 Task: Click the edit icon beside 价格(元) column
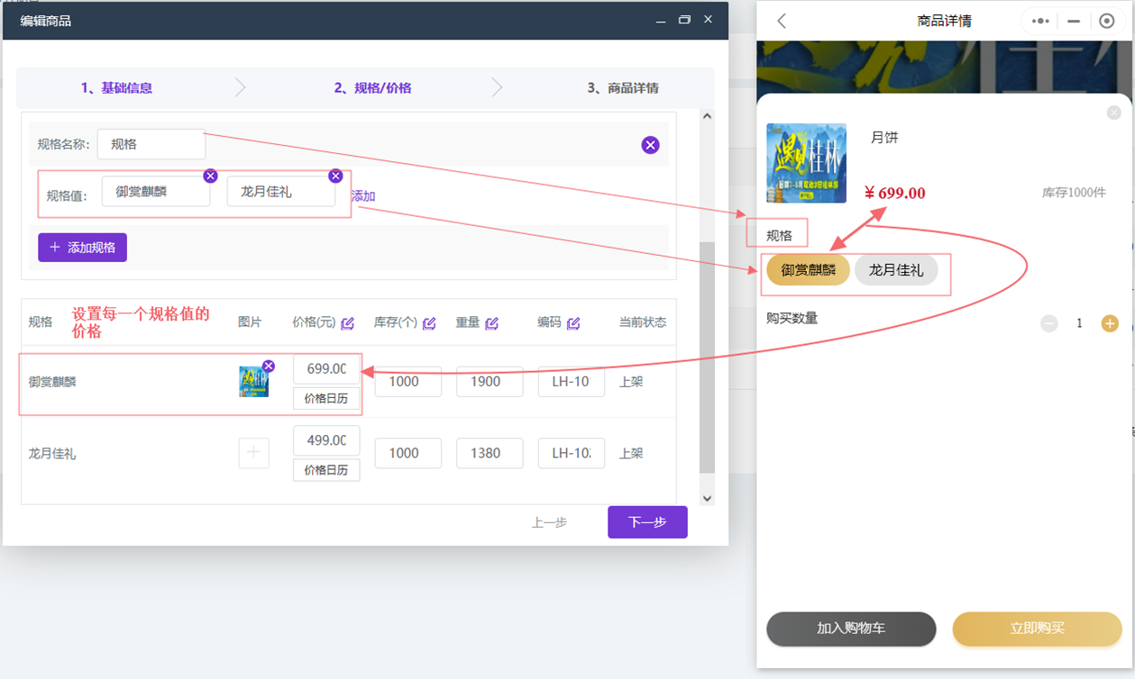click(x=348, y=323)
